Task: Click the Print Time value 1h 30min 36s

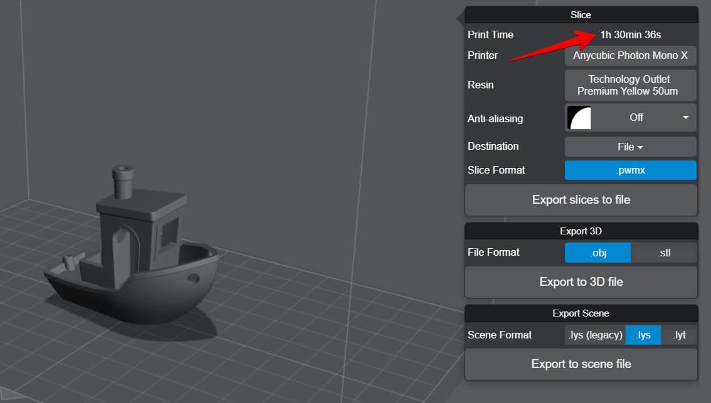Action: pyautogui.click(x=630, y=34)
